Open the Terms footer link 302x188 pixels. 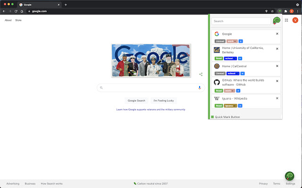(277, 184)
